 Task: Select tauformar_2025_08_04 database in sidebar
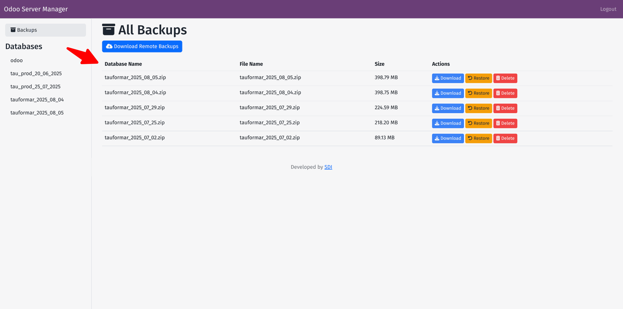tap(37, 100)
